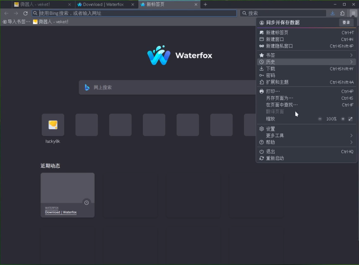359x265 pixels.
Task: Open the downloads toolbar icon
Action: (332, 13)
